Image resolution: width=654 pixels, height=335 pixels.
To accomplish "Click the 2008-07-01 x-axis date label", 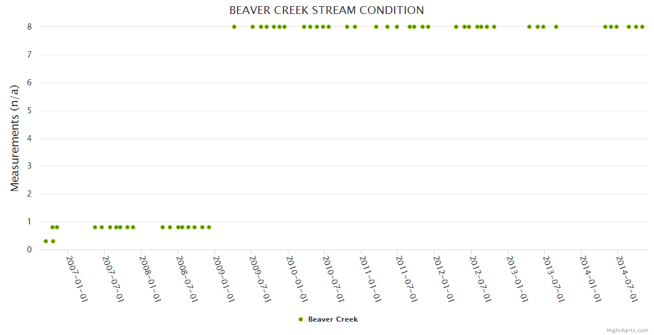I will point(187,278).
